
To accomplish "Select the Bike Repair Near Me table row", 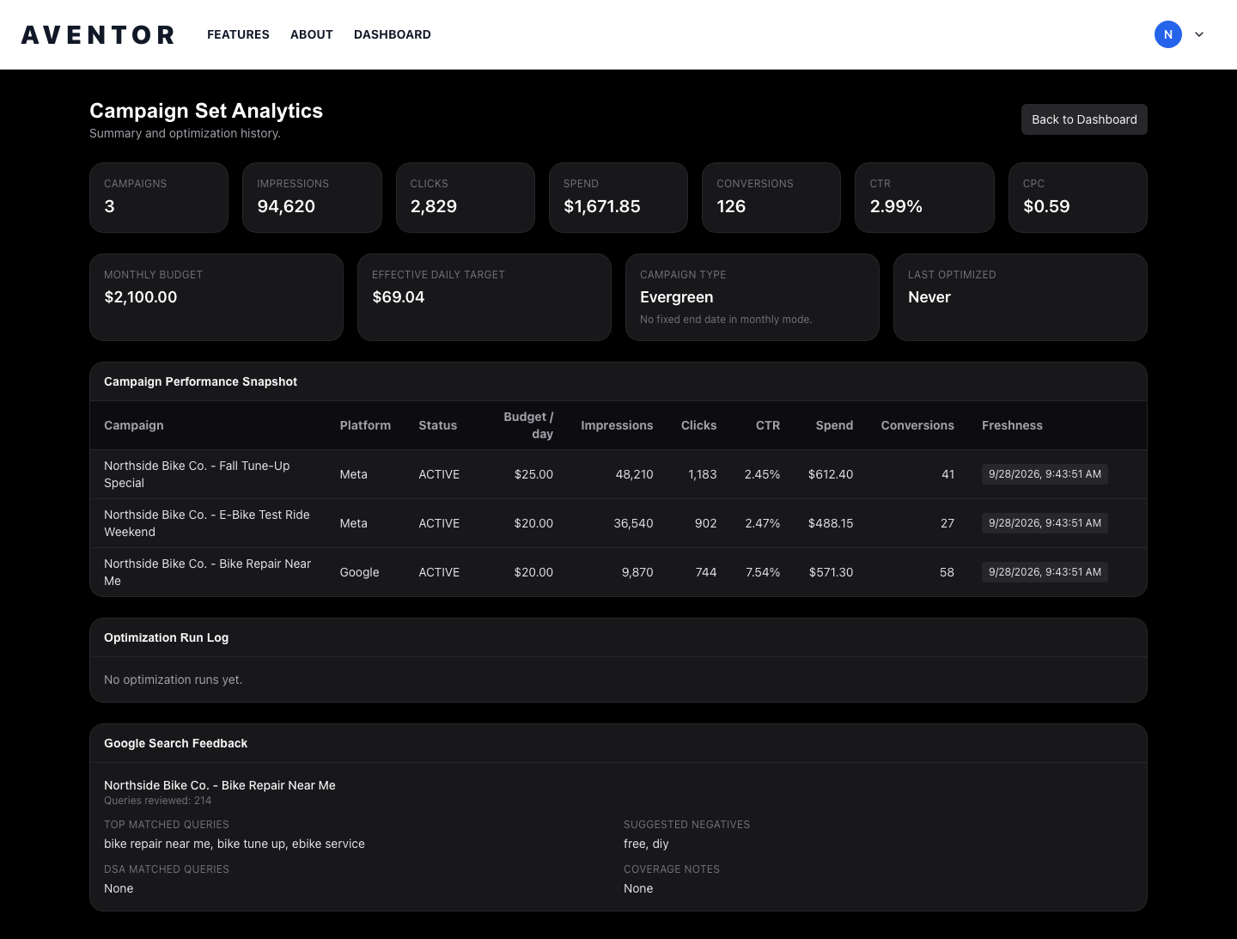I will tap(618, 572).
